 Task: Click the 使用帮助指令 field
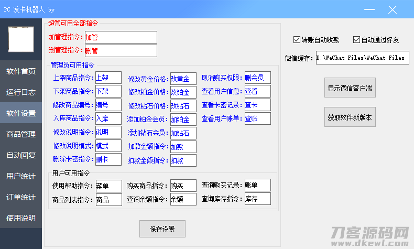pos(109,186)
